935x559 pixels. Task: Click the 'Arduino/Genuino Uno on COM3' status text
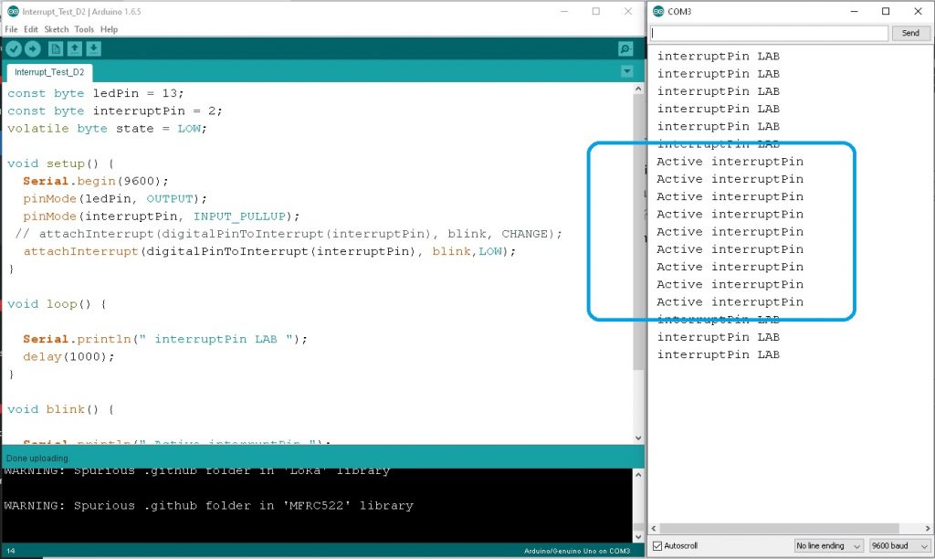coord(577,552)
